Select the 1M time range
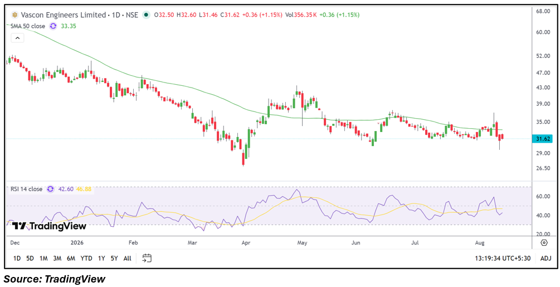Screen dimensions: 560x287 pos(43,258)
